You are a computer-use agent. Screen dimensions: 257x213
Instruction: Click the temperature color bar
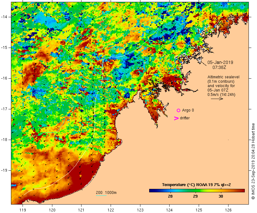pos(197,190)
